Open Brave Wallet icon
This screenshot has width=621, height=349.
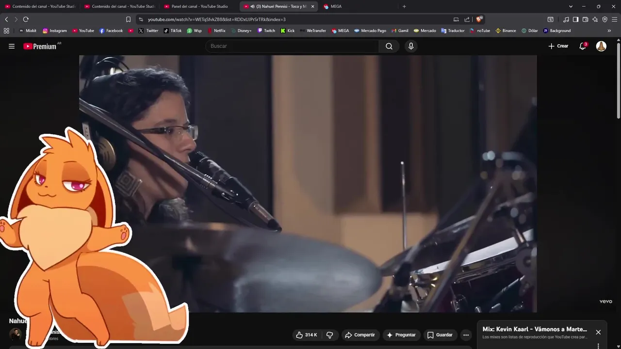[x=585, y=19]
